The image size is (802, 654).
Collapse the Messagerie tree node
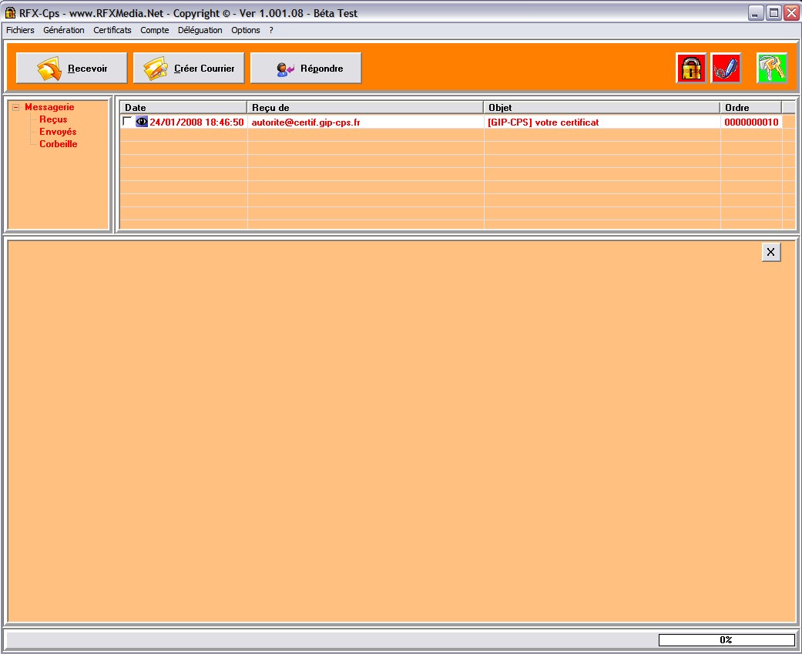click(x=15, y=108)
